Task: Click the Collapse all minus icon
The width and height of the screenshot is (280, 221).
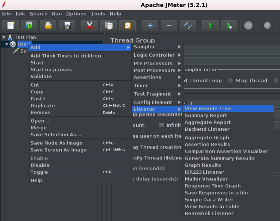Action: (x=169, y=25)
